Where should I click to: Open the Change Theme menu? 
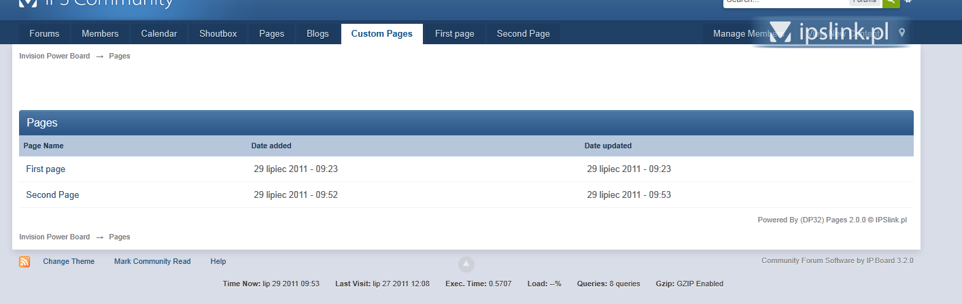click(x=69, y=261)
